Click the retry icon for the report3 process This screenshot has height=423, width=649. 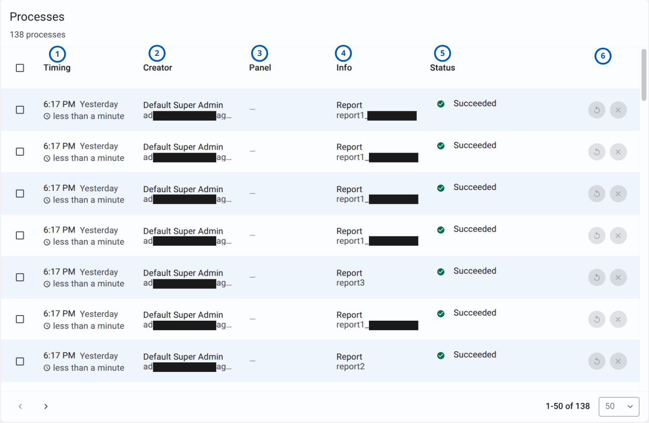pos(597,277)
